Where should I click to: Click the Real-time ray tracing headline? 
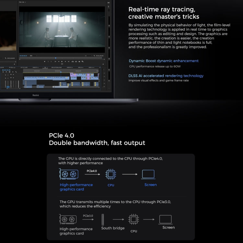164,13
